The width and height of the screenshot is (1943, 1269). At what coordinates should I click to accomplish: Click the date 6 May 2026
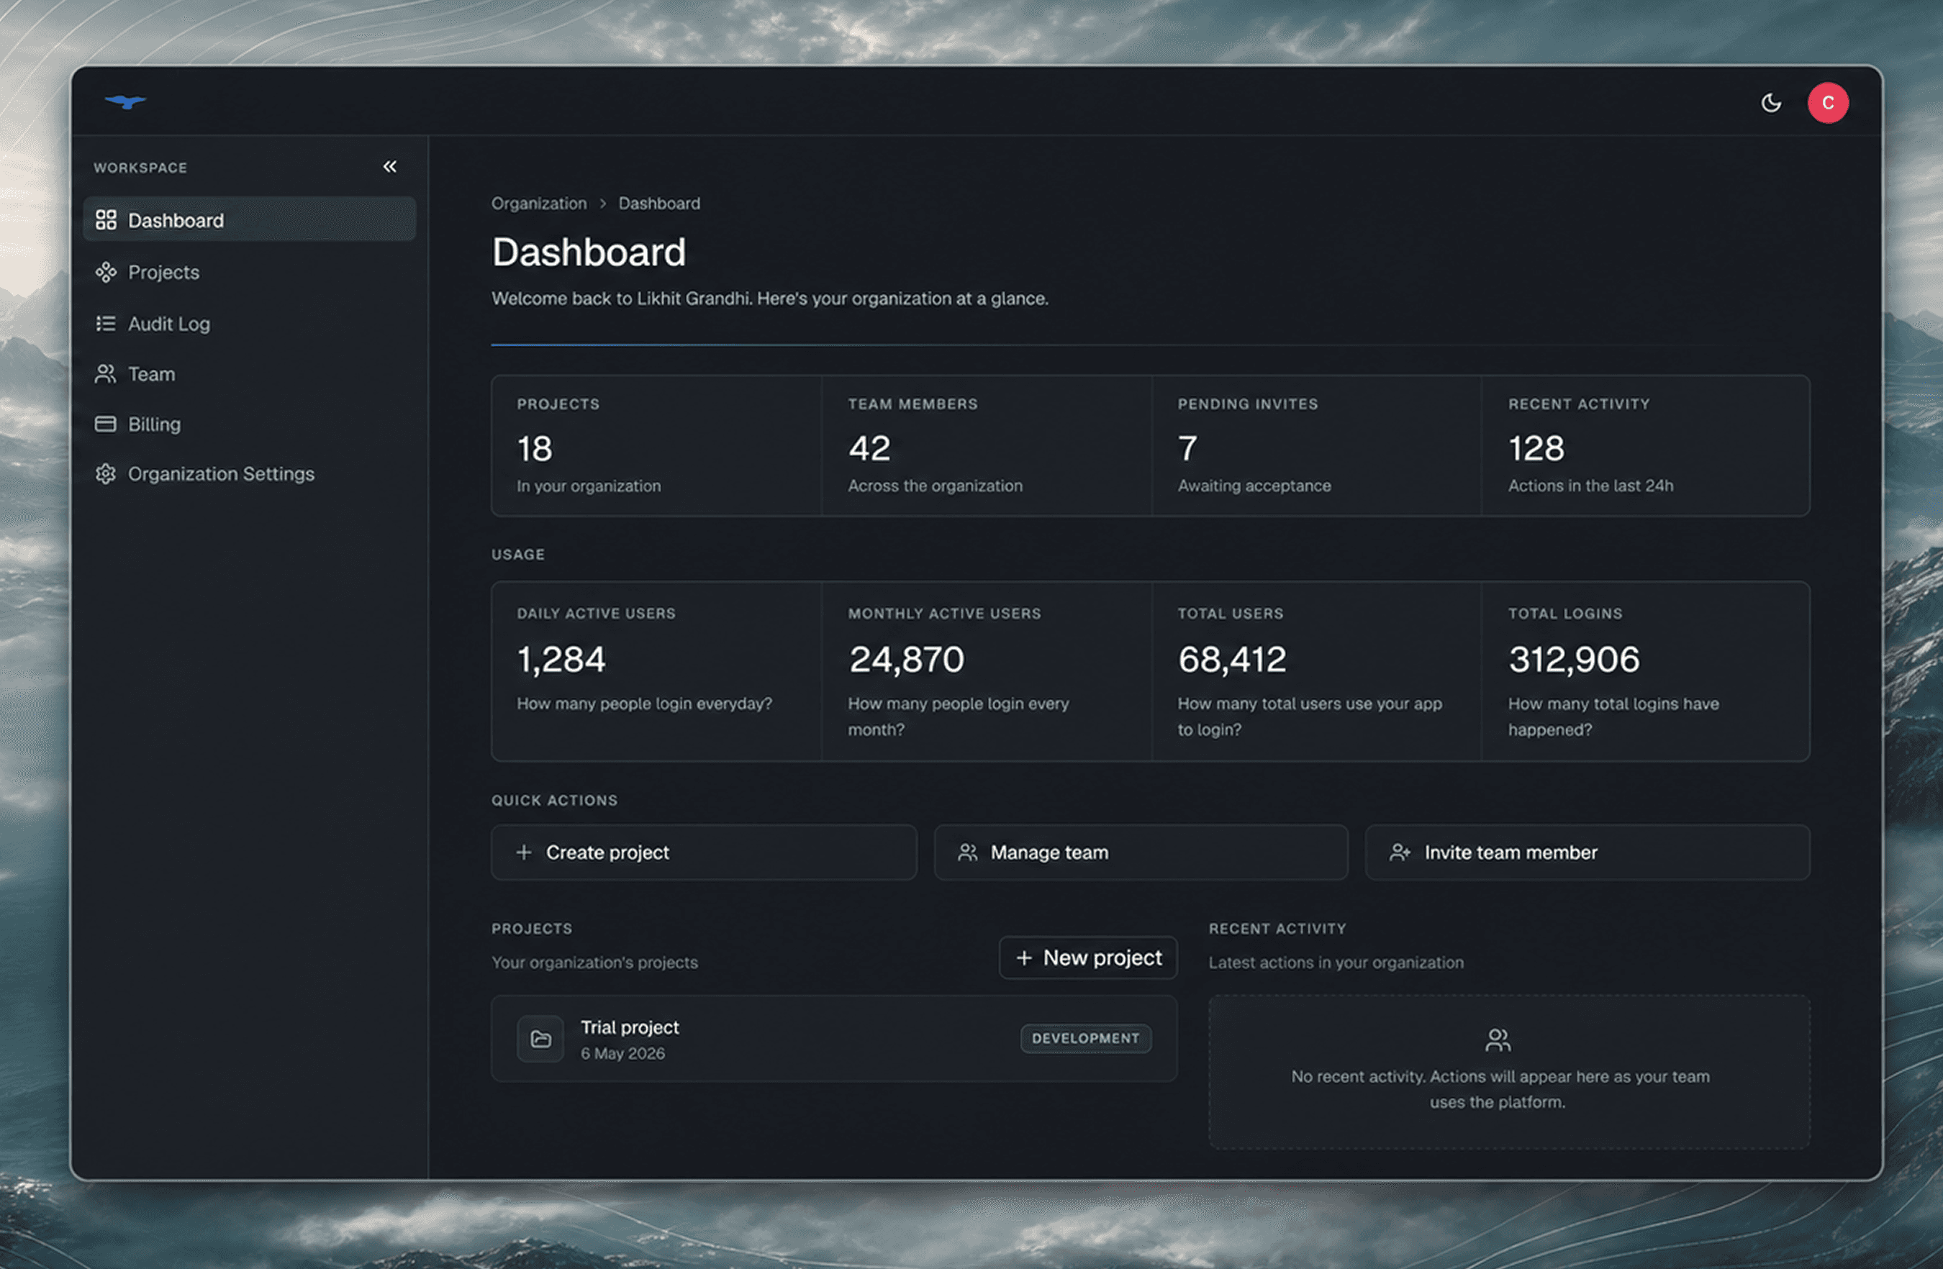click(623, 1054)
